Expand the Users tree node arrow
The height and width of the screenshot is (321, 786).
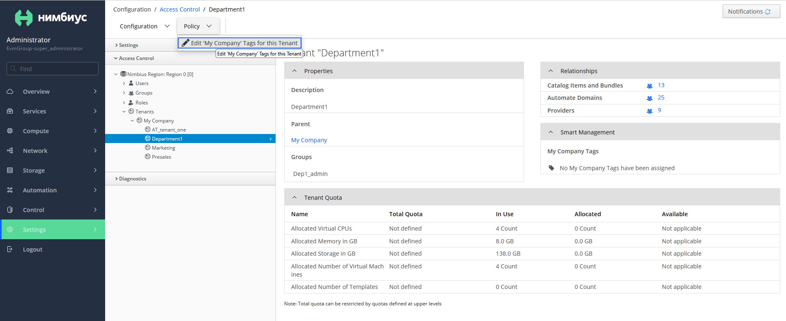tap(124, 83)
